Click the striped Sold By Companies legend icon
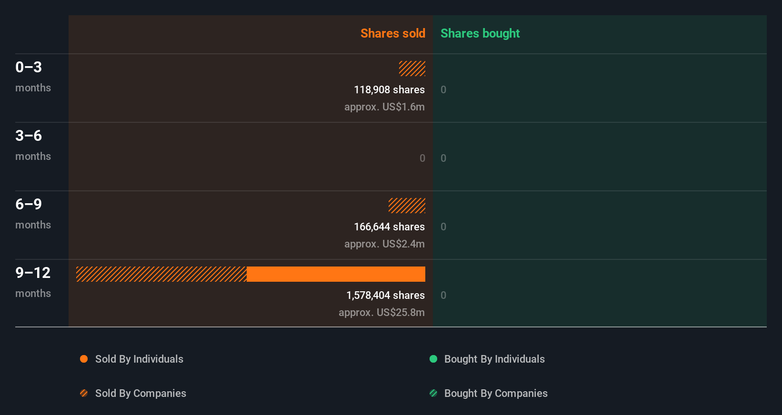Viewport: 782px width, 415px height. click(84, 393)
